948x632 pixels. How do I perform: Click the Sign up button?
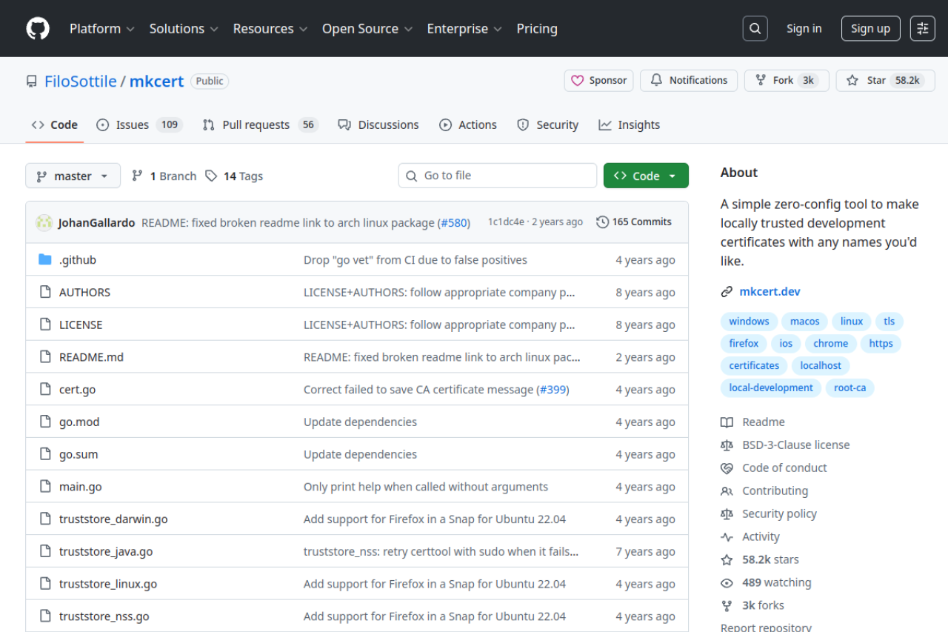click(x=870, y=28)
